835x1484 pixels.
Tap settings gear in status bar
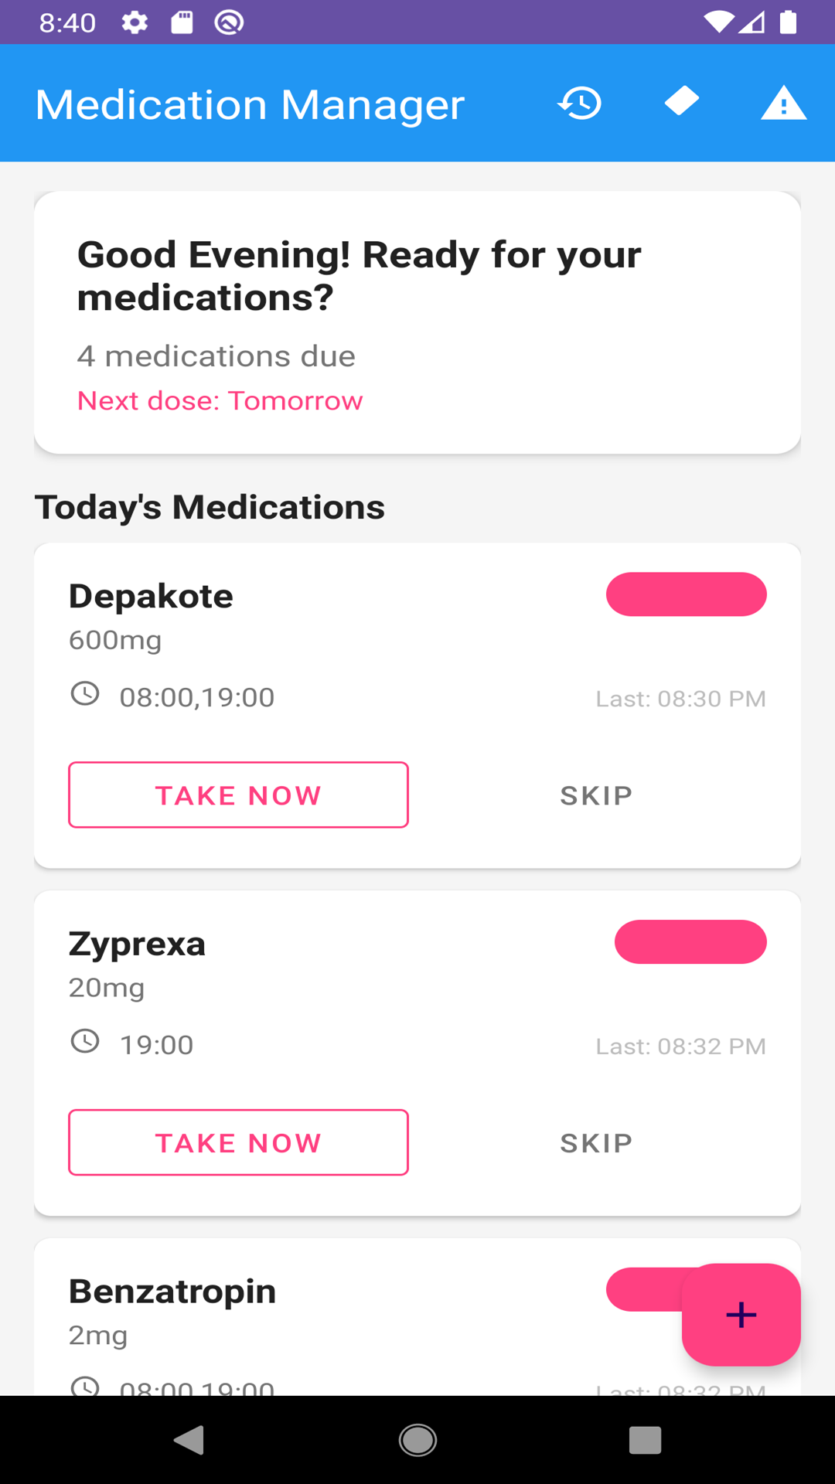click(135, 22)
